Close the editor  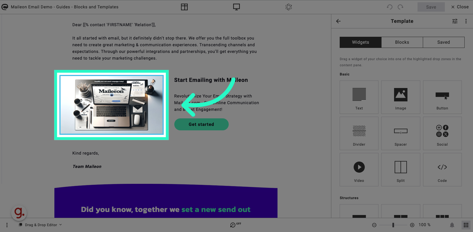point(460,7)
